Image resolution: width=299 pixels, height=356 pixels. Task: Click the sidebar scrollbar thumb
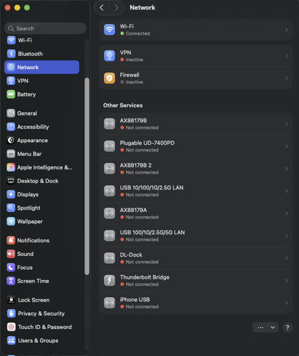click(87, 176)
